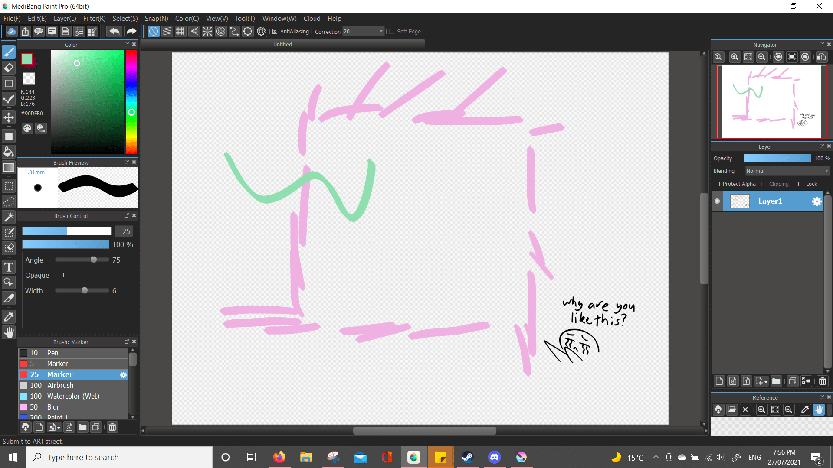Open the Filter menu
The image size is (833, 468).
94,18
